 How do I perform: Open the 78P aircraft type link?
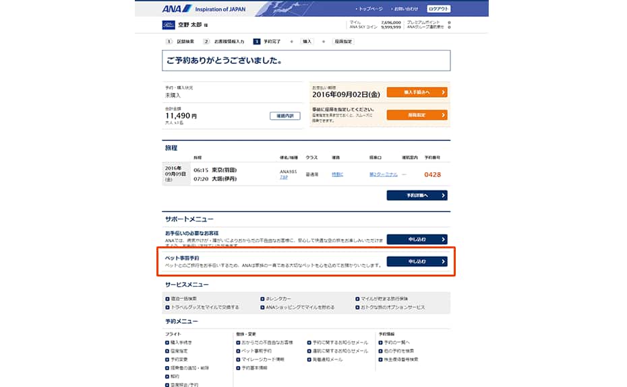pyautogui.click(x=284, y=177)
